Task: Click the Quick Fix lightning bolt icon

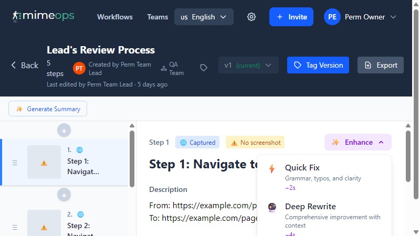Action: coord(272,168)
